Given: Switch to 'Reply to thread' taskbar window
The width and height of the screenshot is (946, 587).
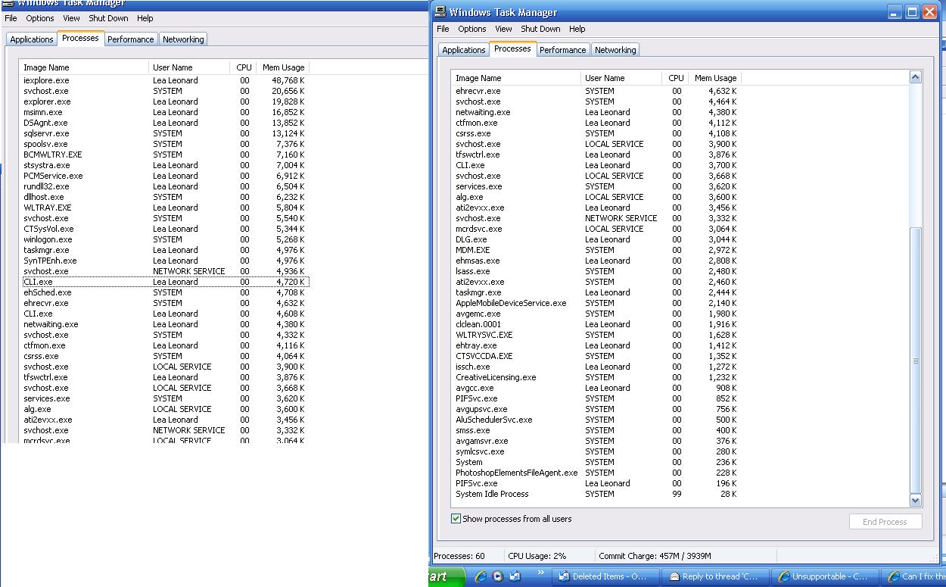Looking at the screenshot, I should point(713,576).
